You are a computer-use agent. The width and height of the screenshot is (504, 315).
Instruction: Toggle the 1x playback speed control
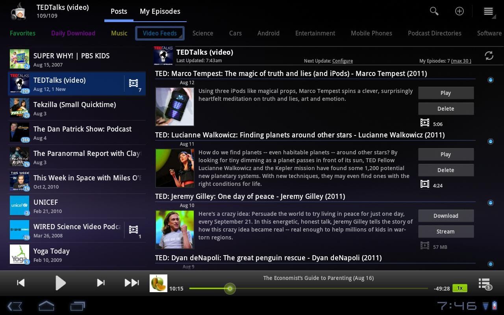460,288
